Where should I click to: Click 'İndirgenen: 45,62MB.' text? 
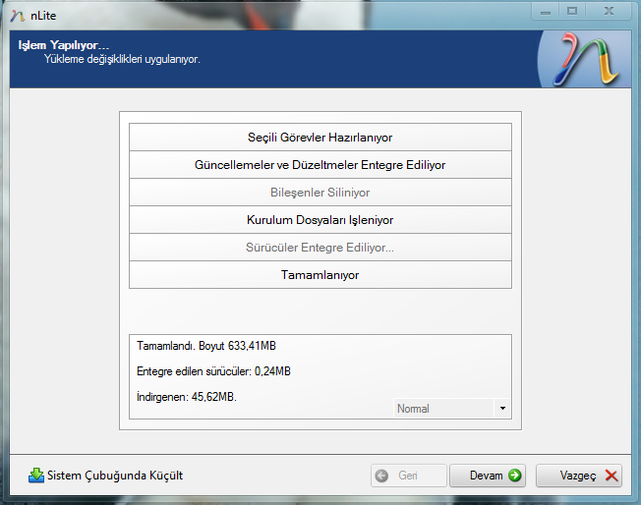pos(187,396)
